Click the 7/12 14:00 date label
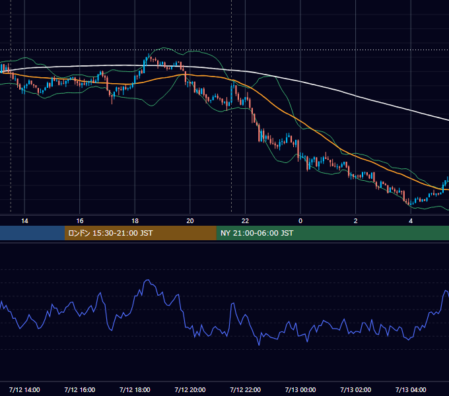 [24, 389]
